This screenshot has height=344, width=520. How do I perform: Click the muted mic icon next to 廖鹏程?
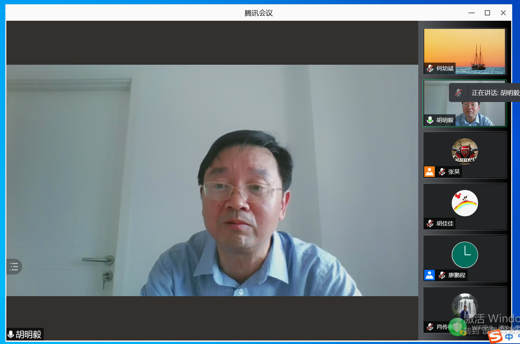point(442,275)
